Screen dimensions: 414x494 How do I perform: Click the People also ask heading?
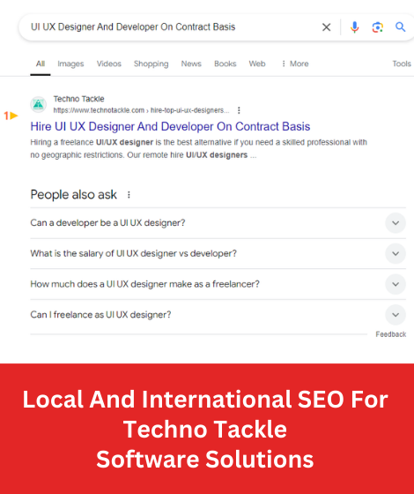point(74,195)
